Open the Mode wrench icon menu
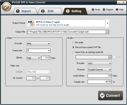The image size is (127, 105). pos(93,9)
